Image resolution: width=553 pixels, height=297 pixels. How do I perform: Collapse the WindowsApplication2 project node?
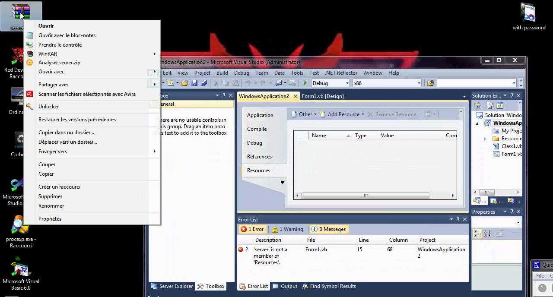[477, 123]
